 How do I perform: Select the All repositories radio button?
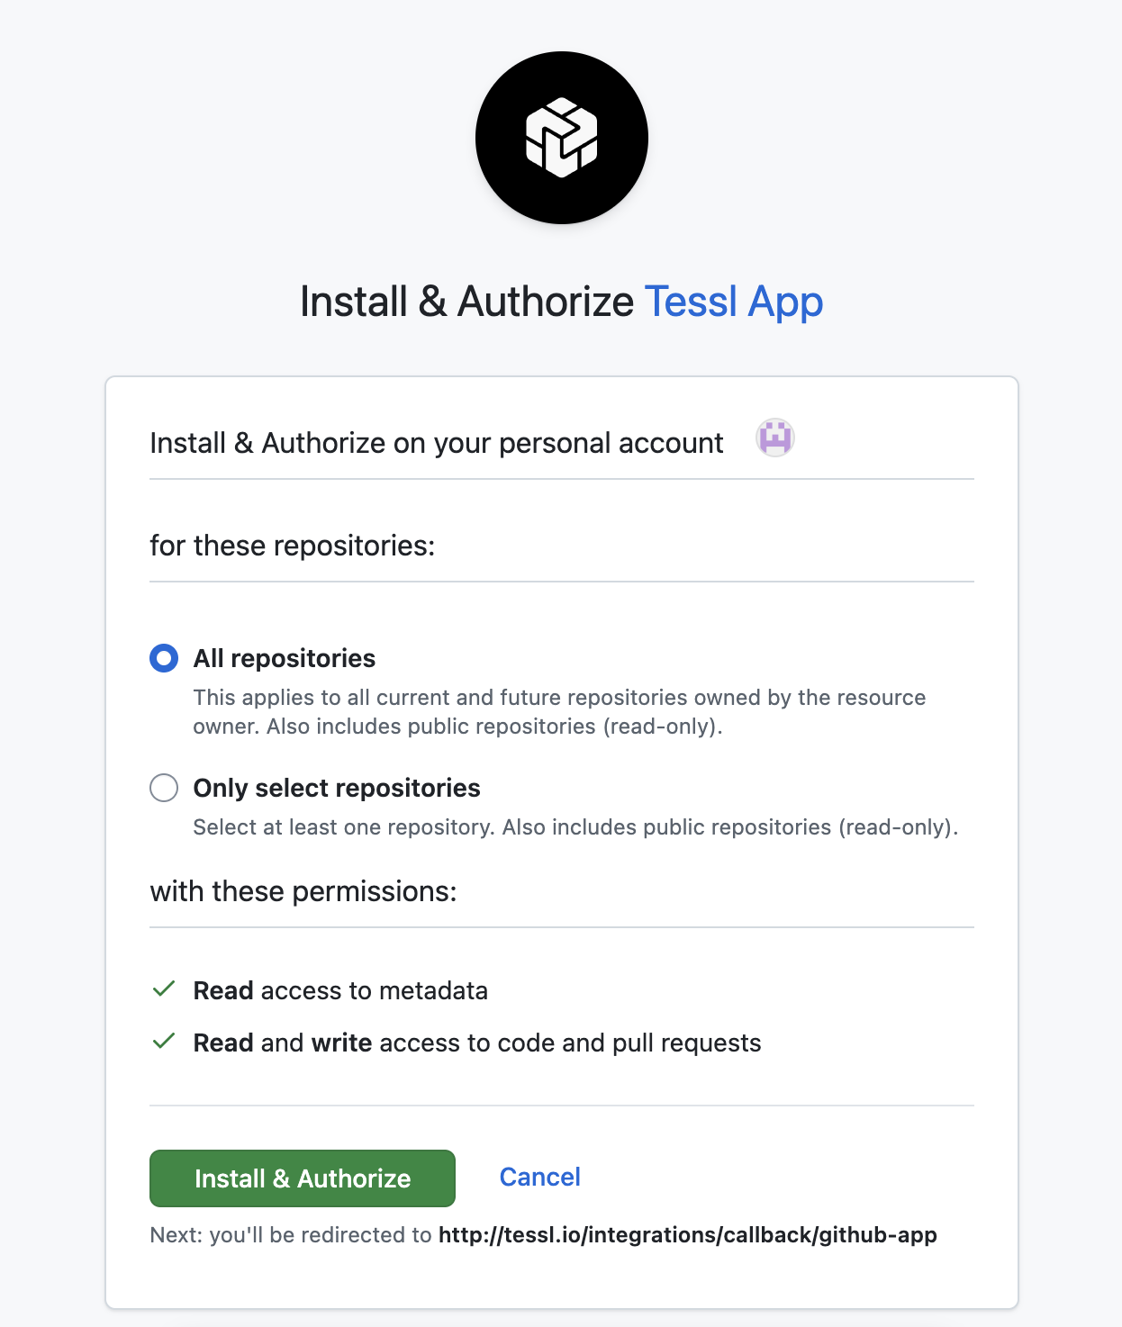164,658
